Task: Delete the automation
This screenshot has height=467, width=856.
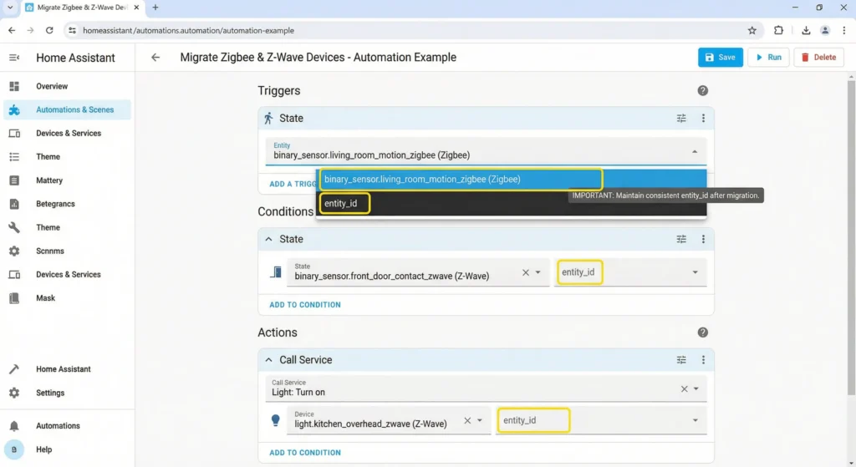Action: coord(818,58)
